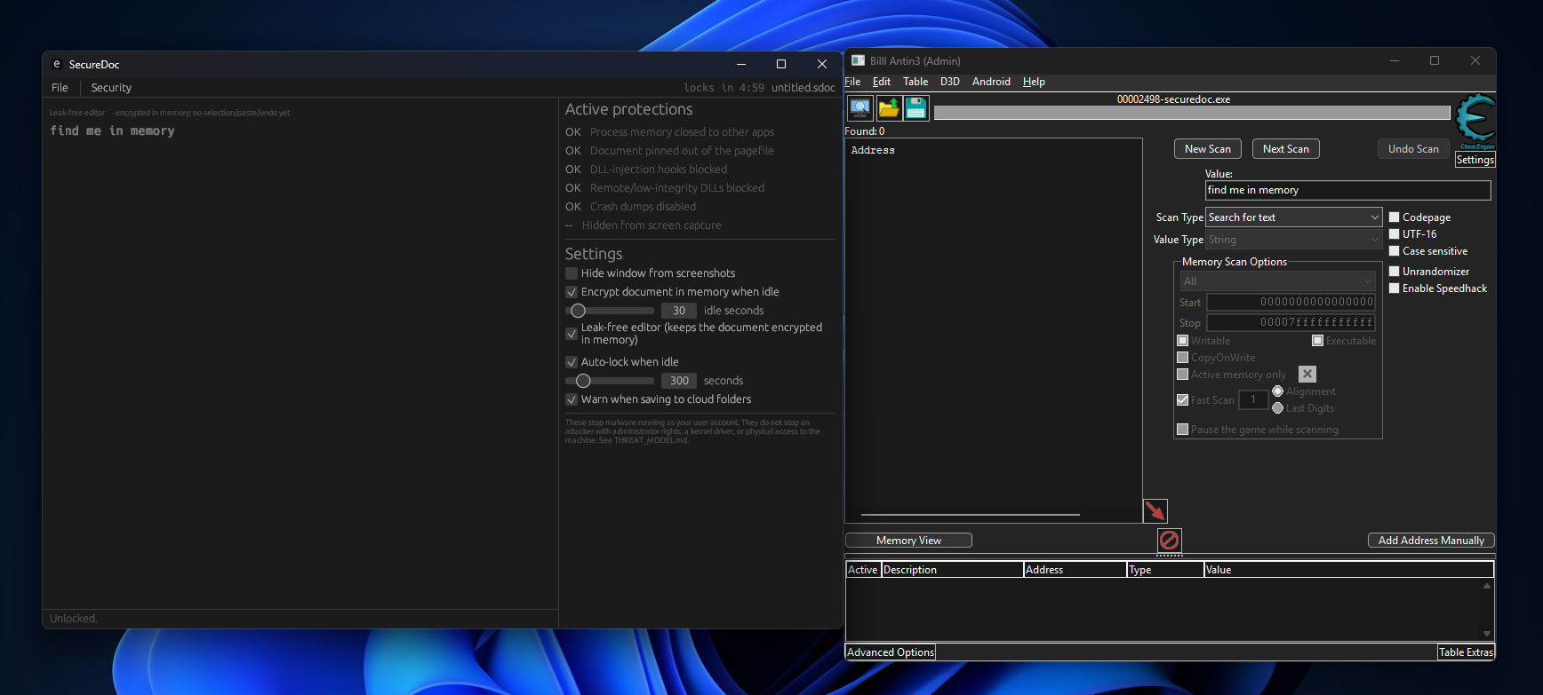Open the Table menu
The width and height of the screenshot is (1543, 695).
915,82
